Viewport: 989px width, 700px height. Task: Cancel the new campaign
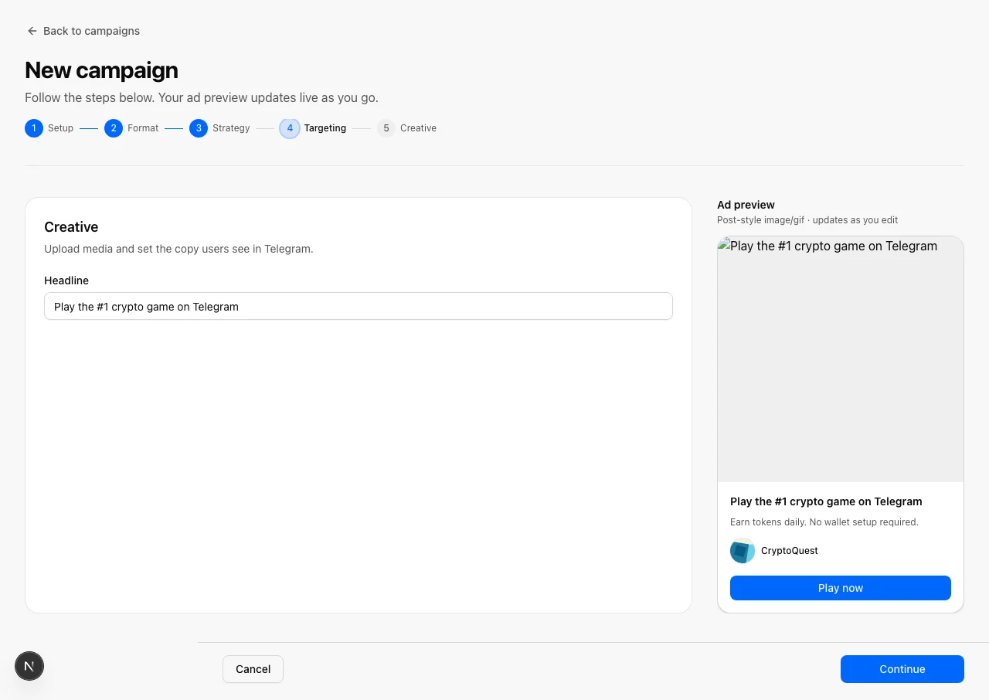(x=253, y=669)
